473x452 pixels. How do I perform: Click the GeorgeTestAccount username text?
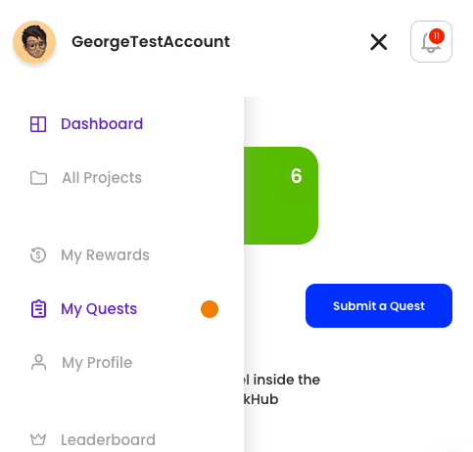coord(151,42)
